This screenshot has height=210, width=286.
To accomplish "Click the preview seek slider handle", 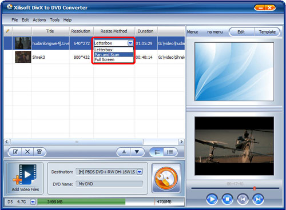I will (255, 188).
